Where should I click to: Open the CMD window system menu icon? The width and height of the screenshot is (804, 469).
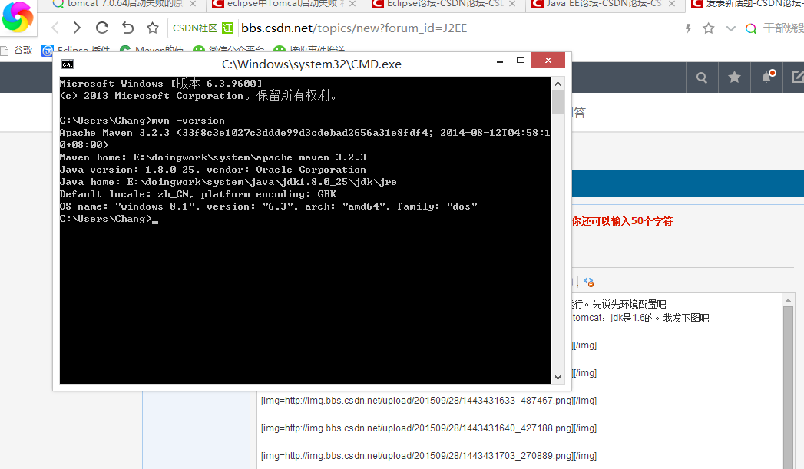click(68, 64)
